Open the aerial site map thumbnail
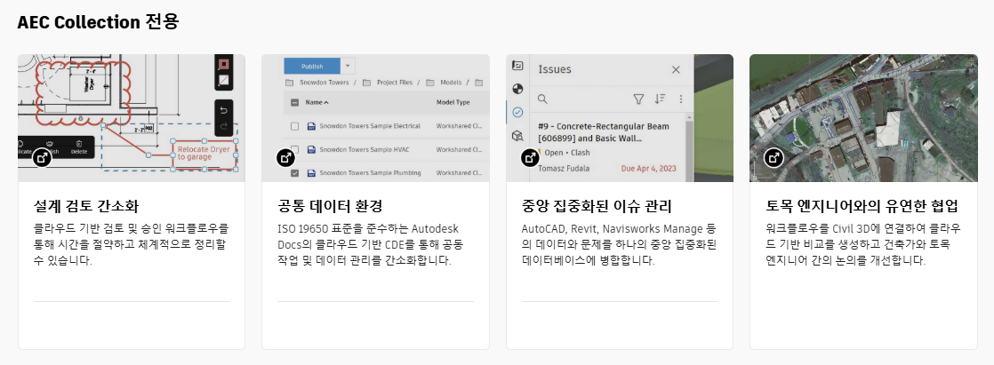Viewport: 994px width, 365px height. (863, 118)
